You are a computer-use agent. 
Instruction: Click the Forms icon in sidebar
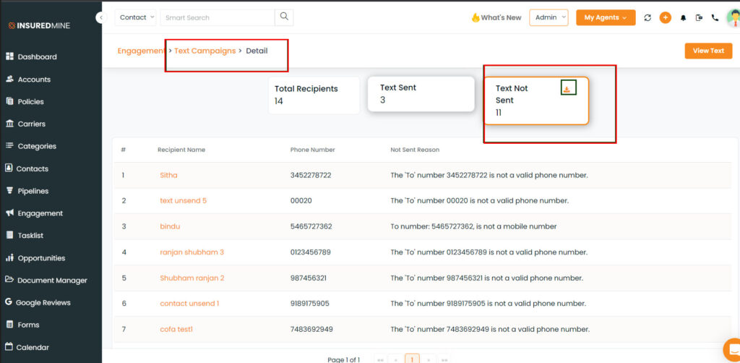(x=9, y=324)
